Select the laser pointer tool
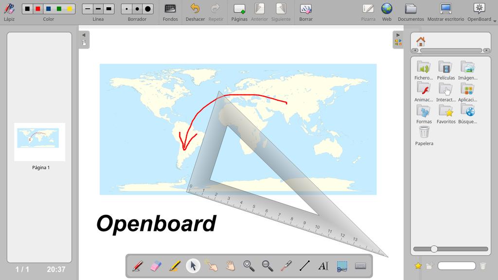Viewport: 498px width, 280px height. tap(286, 266)
